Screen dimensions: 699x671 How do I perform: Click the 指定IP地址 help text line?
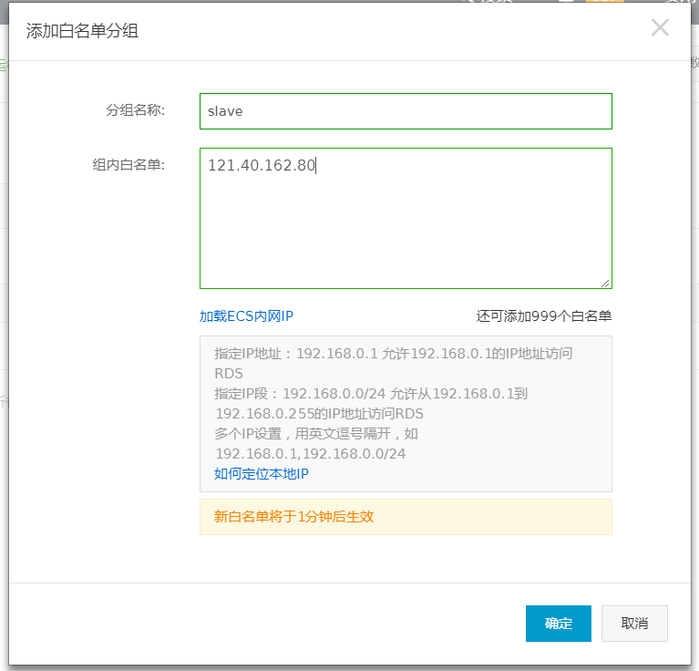coord(393,354)
